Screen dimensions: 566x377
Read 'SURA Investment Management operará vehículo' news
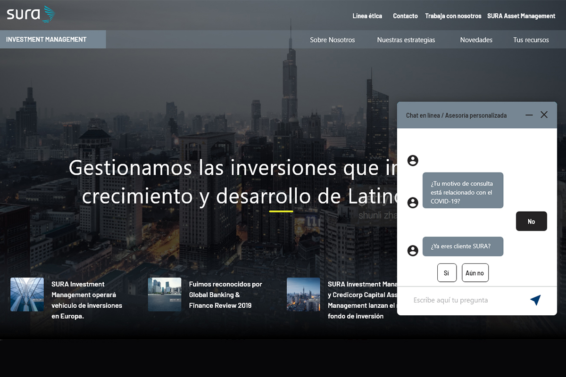pos(87,300)
